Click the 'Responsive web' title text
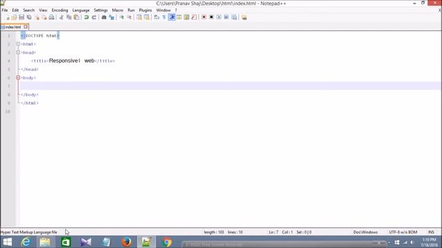The height and width of the screenshot is (248, 442). point(72,61)
